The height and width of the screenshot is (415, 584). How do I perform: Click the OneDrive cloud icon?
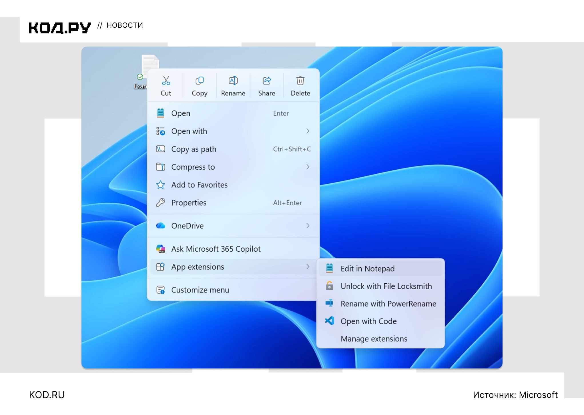[x=160, y=226]
